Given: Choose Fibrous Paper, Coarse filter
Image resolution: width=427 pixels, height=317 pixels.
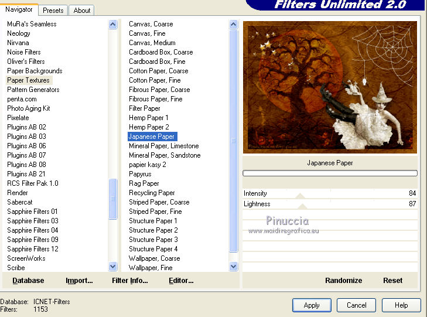Looking at the screenshot, I should (159, 90).
